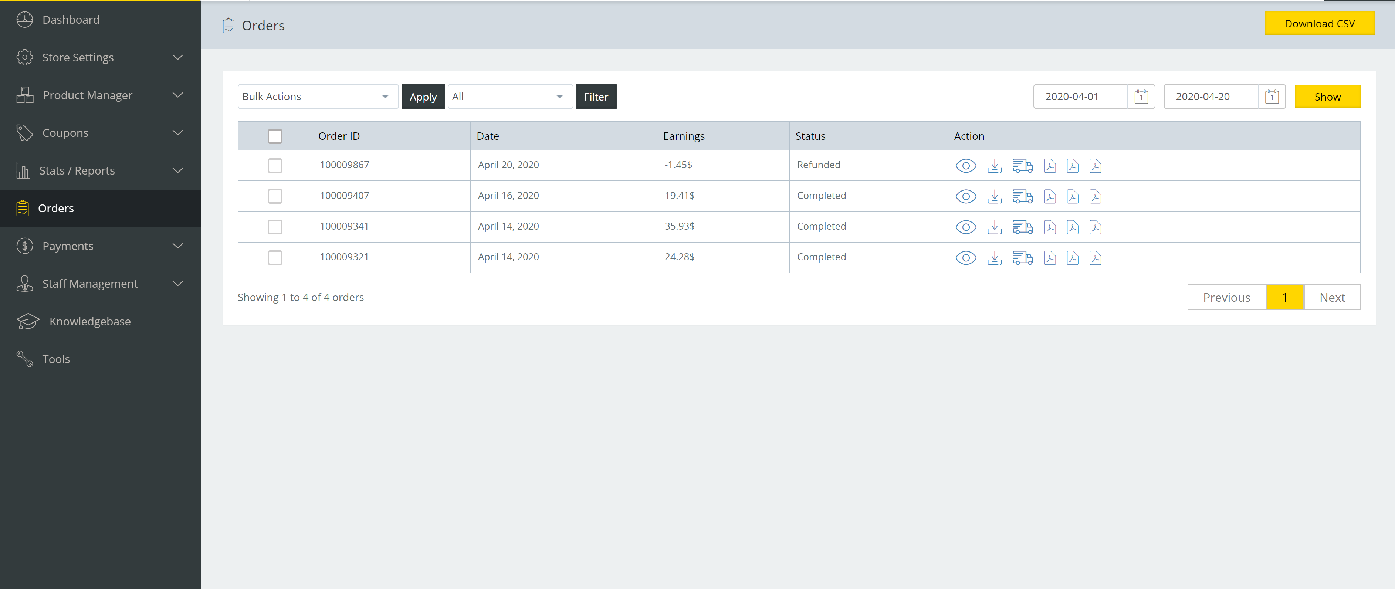Expand Stats / Reports chevron in sidebar

pos(177,170)
